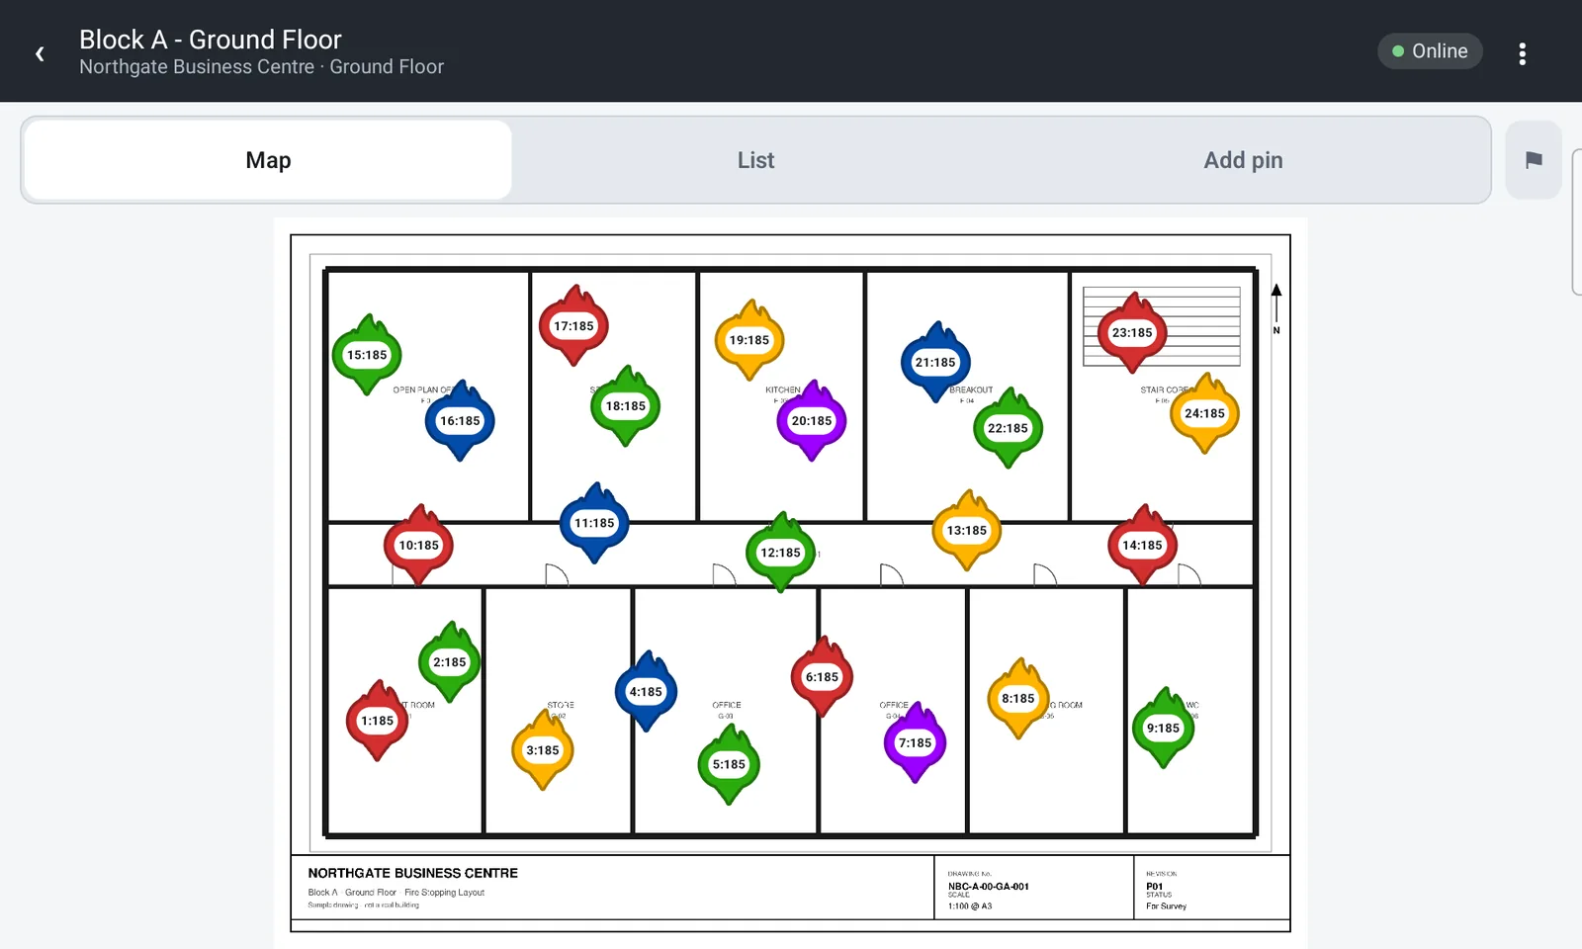1582x949 pixels.
Task: Switch to the List tab
Action: pyautogui.click(x=755, y=160)
